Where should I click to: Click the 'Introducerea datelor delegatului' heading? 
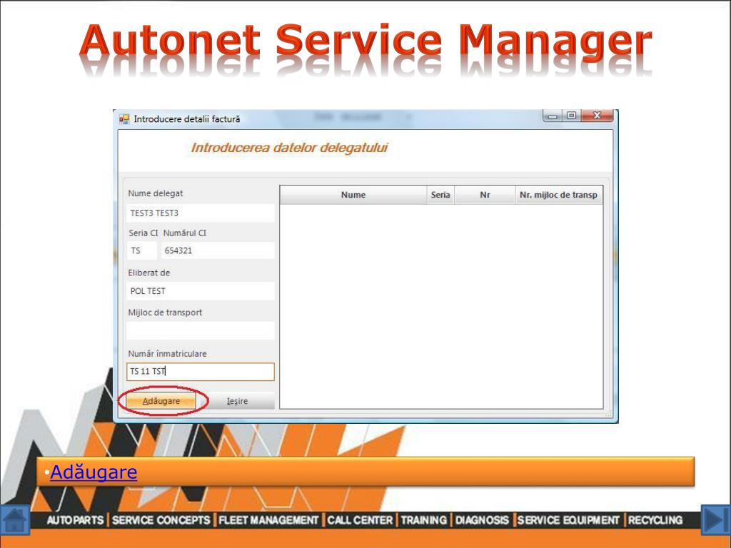(x=289, y=148)
